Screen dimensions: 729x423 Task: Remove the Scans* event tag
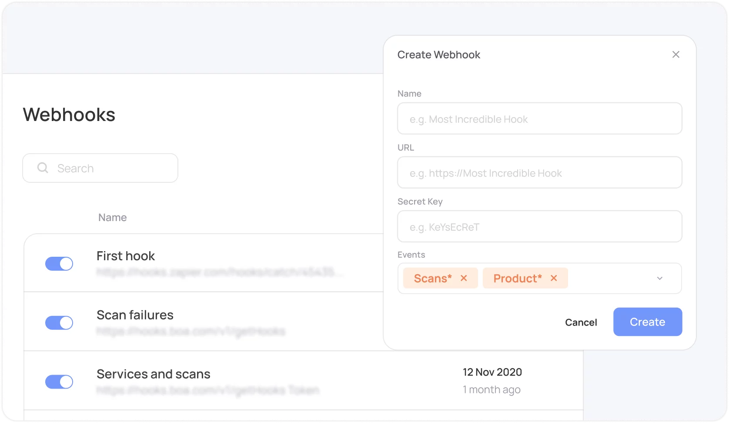pos(463,278)
